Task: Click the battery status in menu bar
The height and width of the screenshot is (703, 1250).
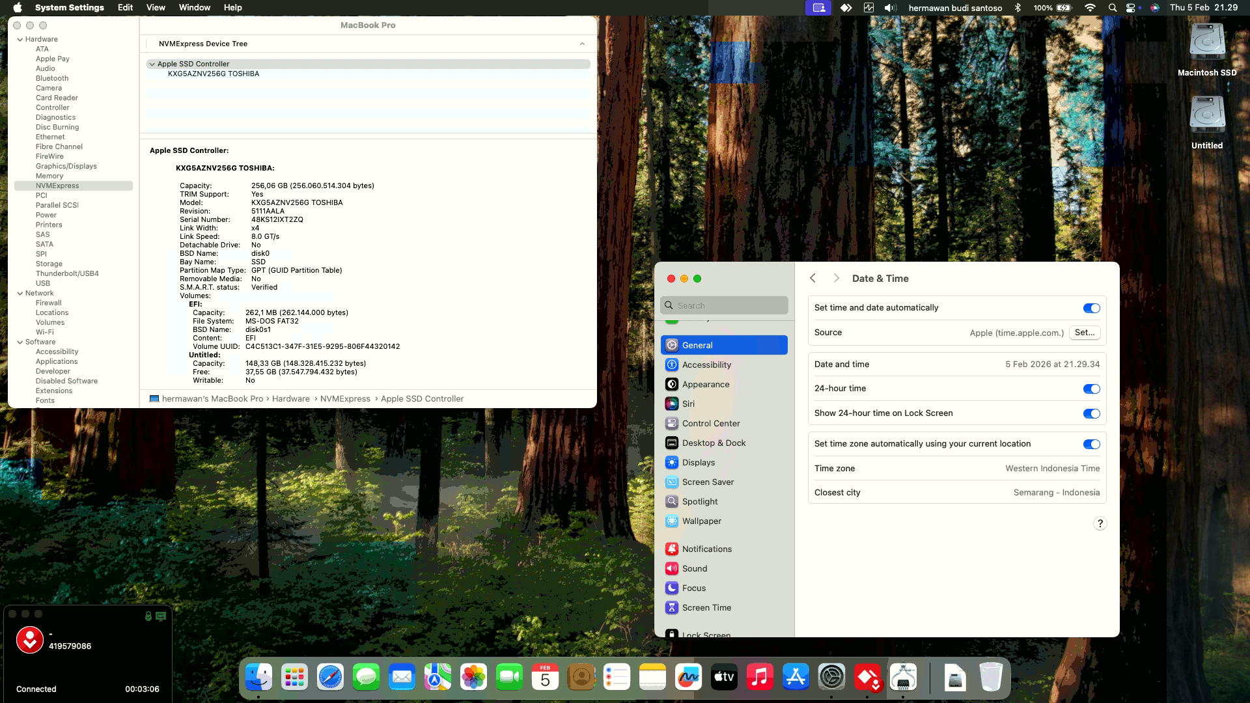Action: 1052,8
